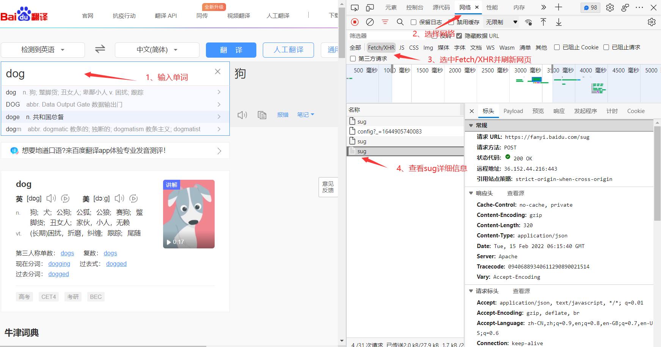Stop recording network log

pos(355,22)
